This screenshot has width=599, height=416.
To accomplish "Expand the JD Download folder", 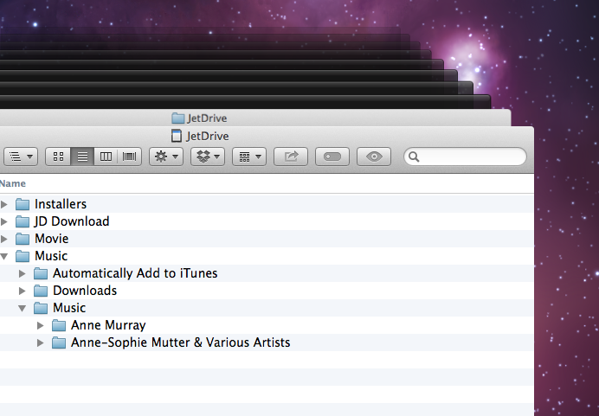I will coord(4,221).
